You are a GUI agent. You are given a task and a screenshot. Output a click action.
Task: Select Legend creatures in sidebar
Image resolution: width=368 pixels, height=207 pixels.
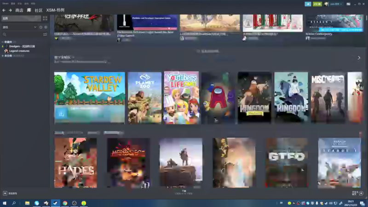[19, 51]
